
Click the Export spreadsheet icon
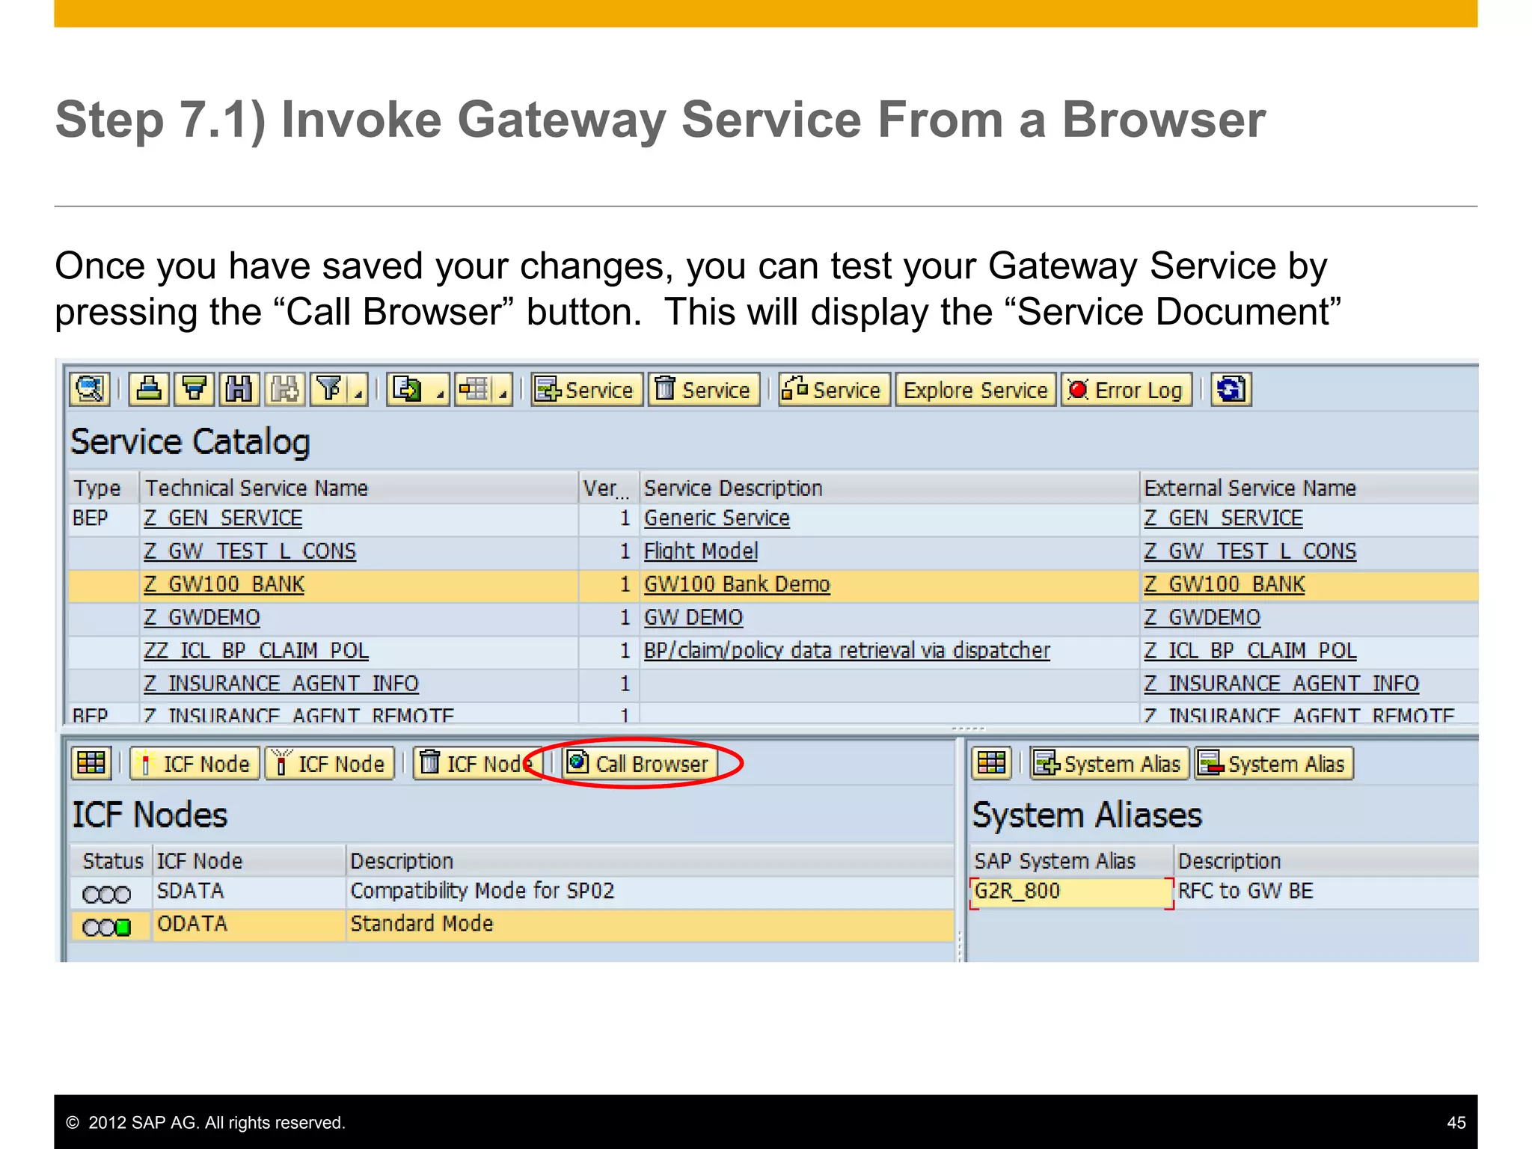click(408, 390)
